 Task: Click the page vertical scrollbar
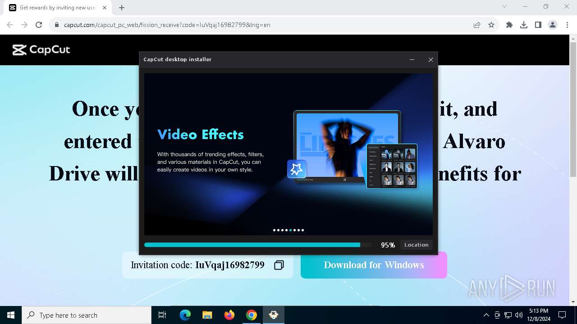coord(573,109)
